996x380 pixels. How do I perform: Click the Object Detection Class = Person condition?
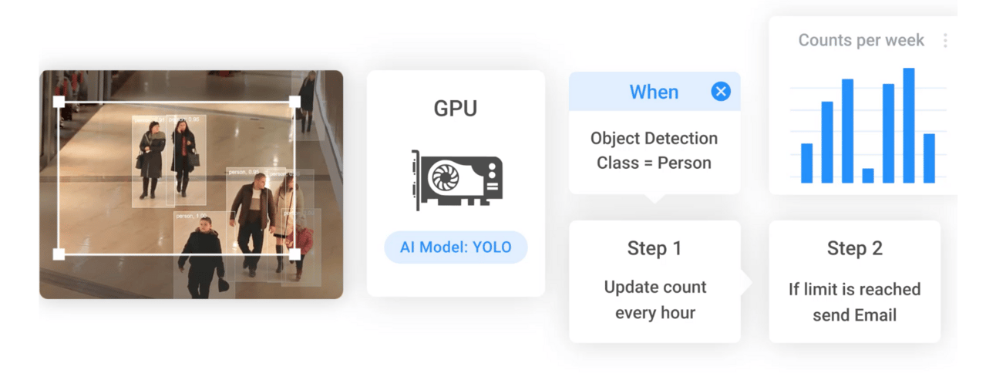[654, 150]
